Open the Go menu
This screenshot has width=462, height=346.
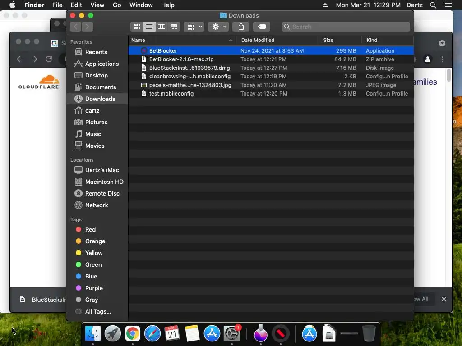coord(117,5)
